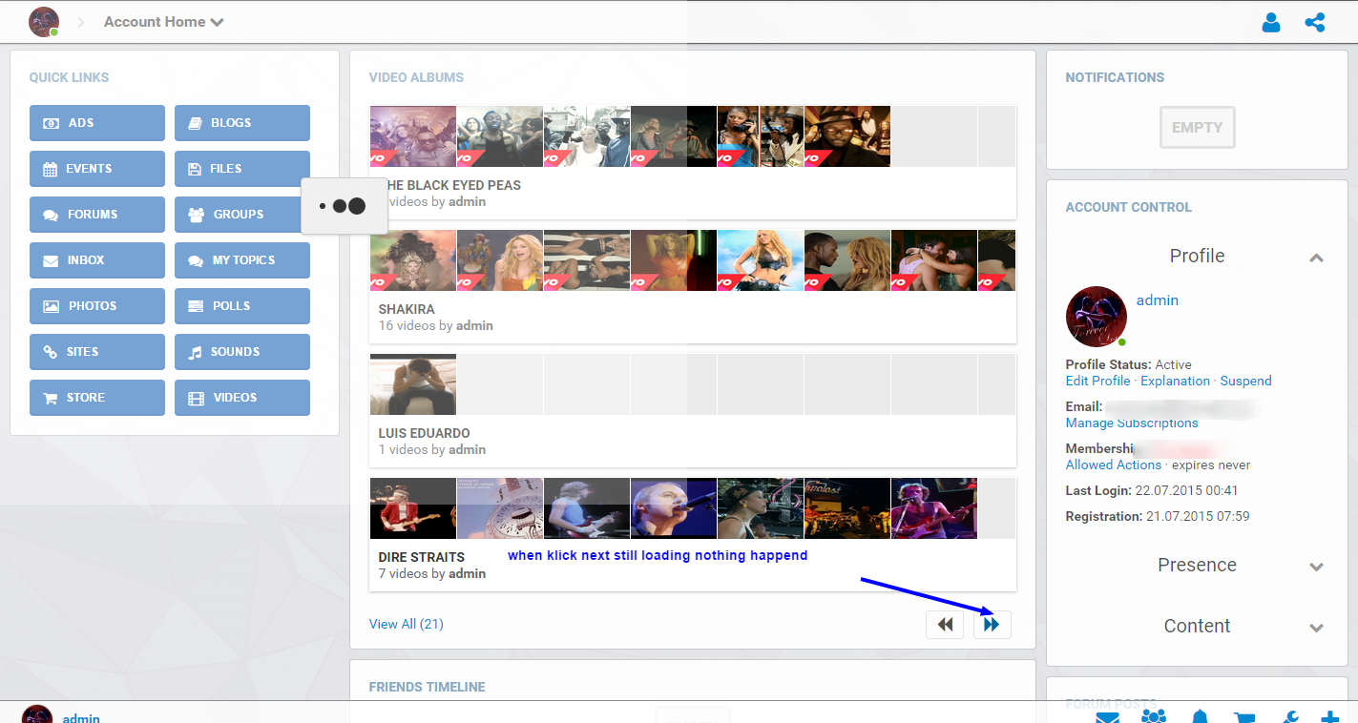Screen dimensions: 1358x723
Task: Go to the previous video albums page
Action: click(945, 625)
